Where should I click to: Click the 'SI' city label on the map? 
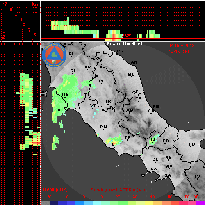click(73, 71)
